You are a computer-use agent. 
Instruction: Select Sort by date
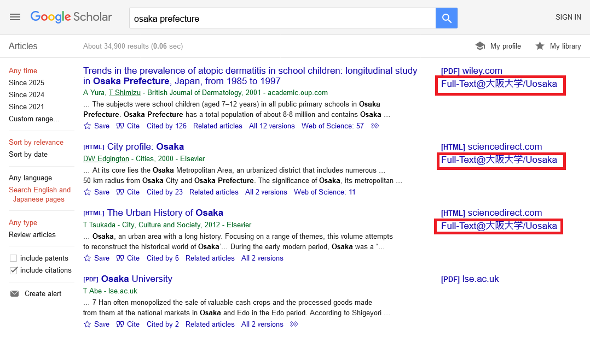[28, 154]
